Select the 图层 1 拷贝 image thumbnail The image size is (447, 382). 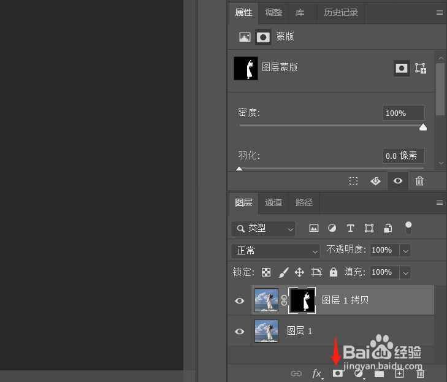266,300
